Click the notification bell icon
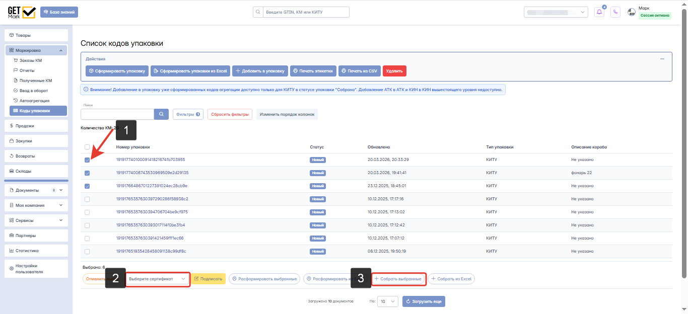The width and height of the screenshot is (688, 314). tap(599, 12)
